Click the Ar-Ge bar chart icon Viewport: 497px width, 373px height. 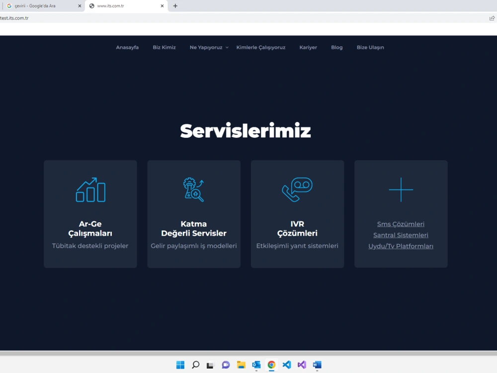[90, 189]
